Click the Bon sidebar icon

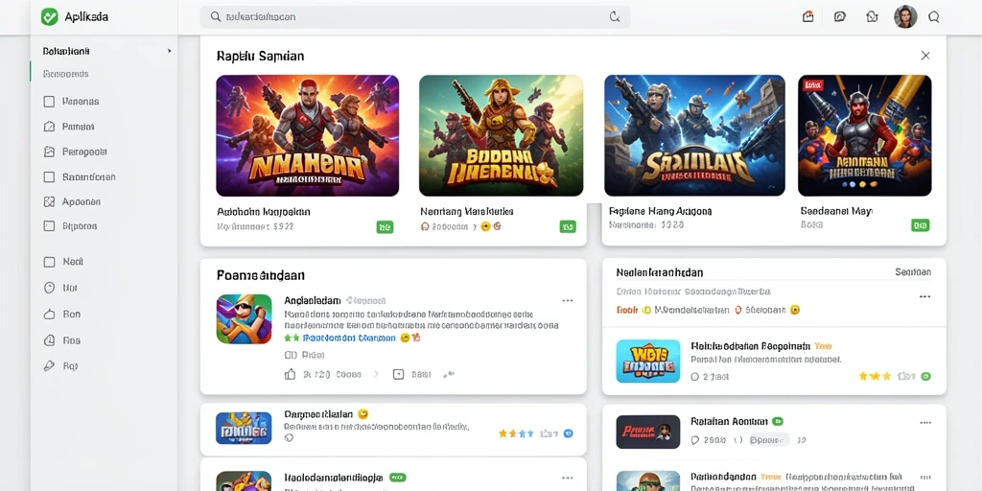pos(49,315)
